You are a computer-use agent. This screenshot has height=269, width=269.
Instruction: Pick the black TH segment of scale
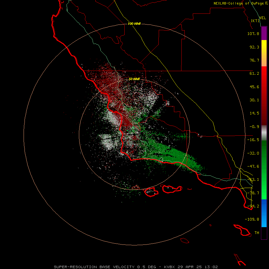click(x=264, y=233)
